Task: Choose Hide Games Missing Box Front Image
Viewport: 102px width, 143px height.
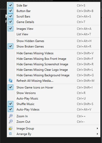Action: tap(53, 59)
